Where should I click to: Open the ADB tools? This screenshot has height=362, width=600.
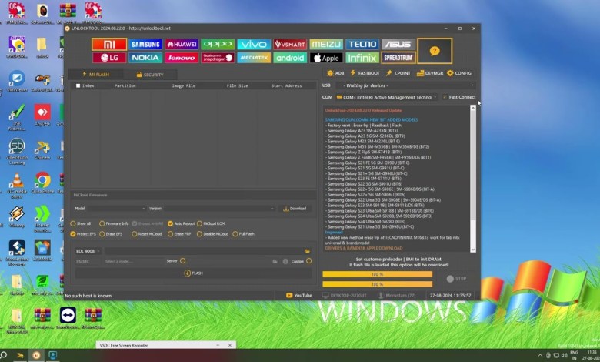point(335,73)
